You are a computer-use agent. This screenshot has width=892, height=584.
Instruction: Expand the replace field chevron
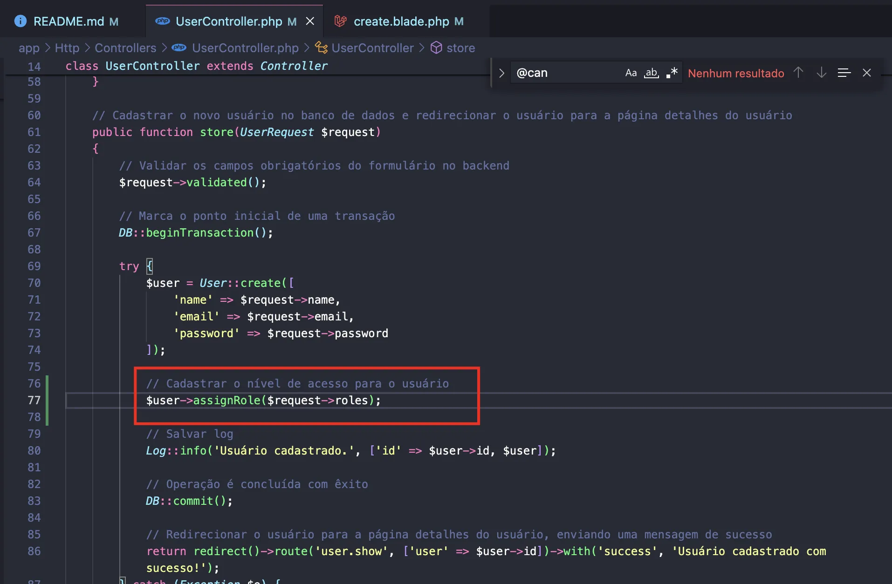coord(501,73)
